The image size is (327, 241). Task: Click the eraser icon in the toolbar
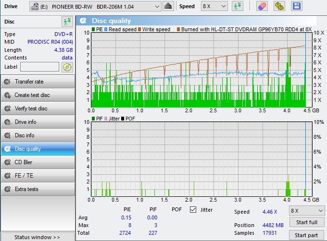tap(262, 6)
